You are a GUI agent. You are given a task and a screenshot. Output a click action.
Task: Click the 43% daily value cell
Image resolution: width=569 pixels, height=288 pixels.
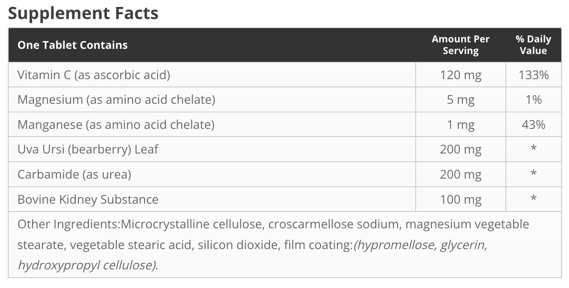click(x=533, y=125)
